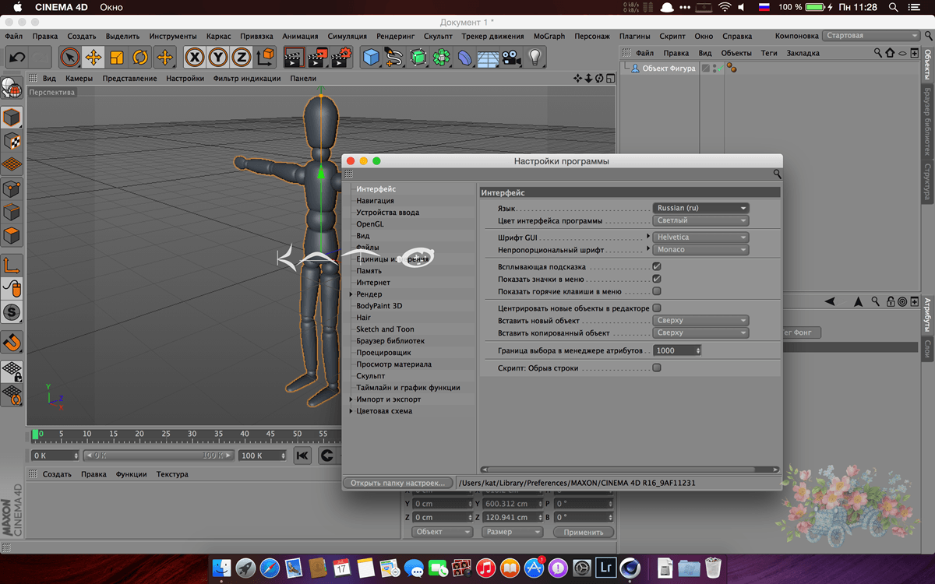
Task: Open the green array modeling icon
Action: (442, 58)
